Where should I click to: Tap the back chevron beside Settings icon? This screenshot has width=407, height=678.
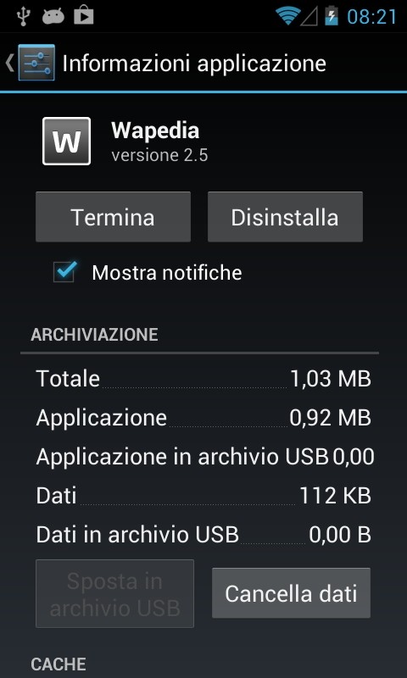9,63
